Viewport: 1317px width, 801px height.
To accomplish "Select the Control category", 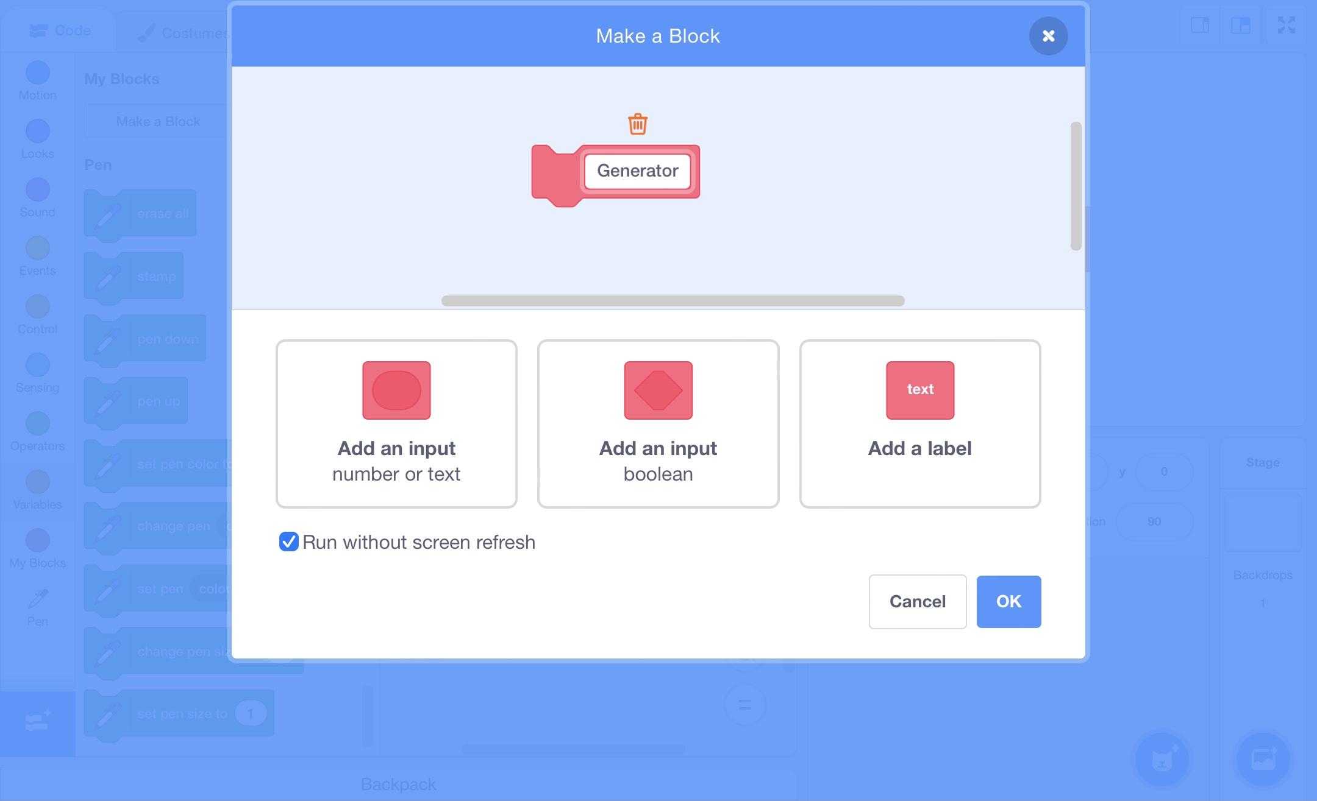I will [37, 316].
